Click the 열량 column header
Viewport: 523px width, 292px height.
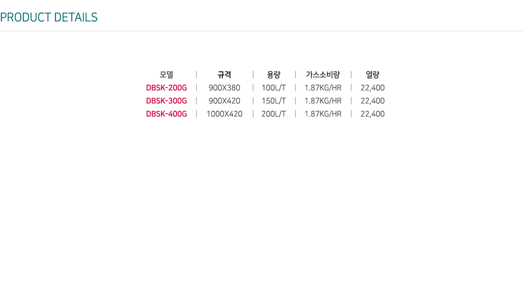(373, 75)
